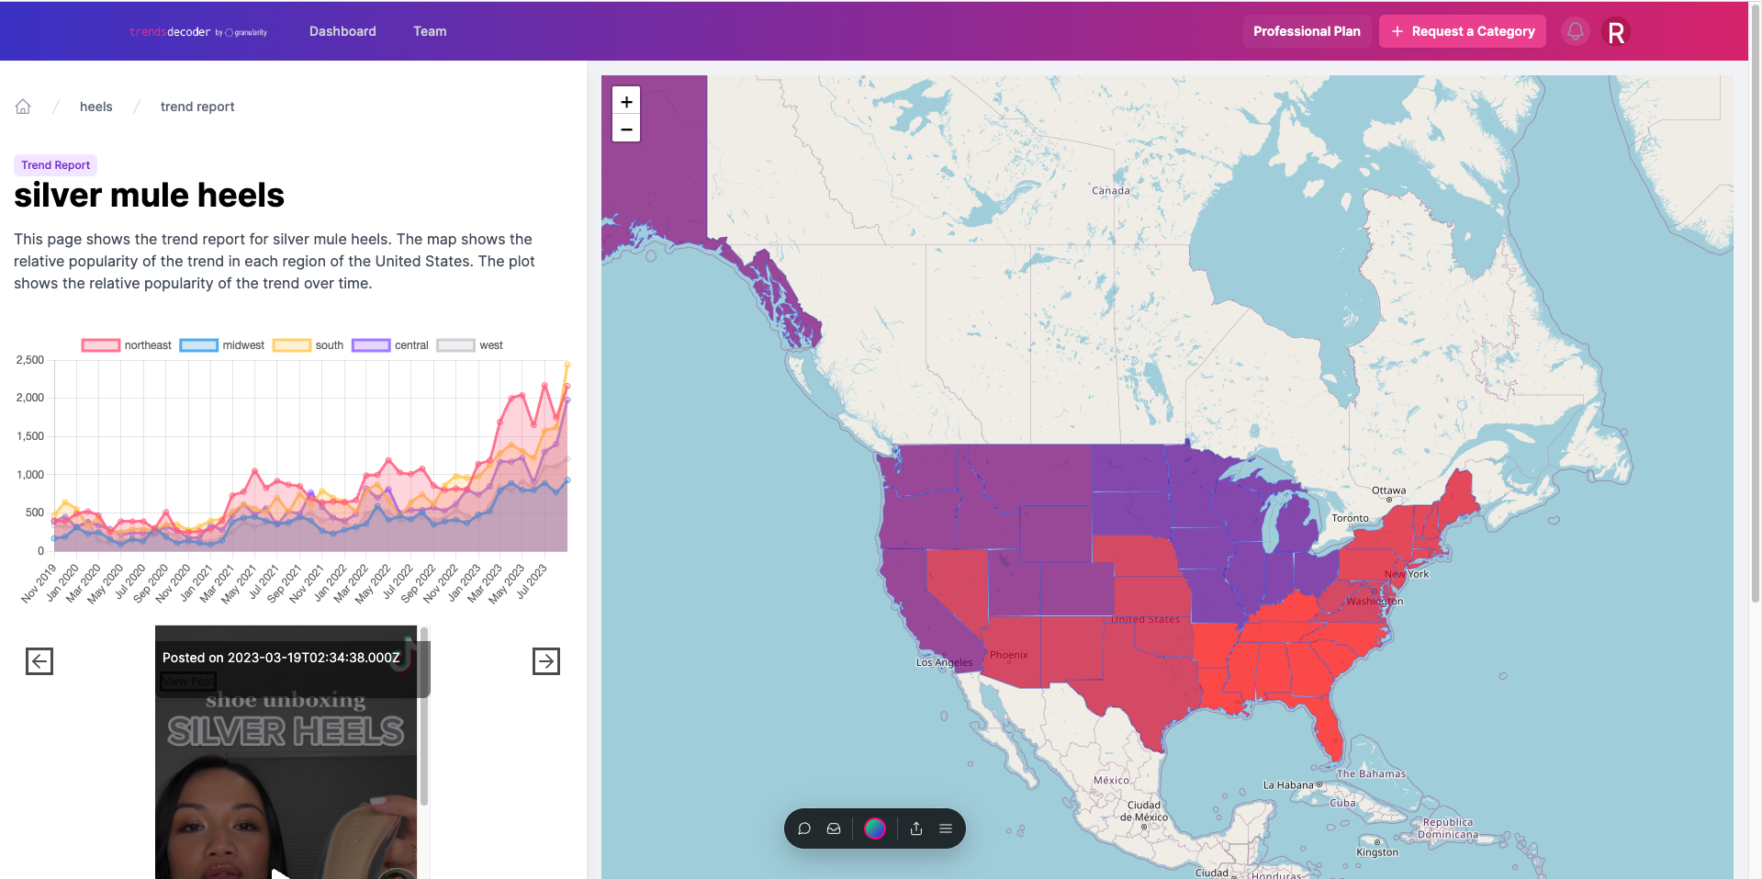Click Request a Category button
Image resolution: width=1762 pixels, height=879 pixels.
(1463, 31)
